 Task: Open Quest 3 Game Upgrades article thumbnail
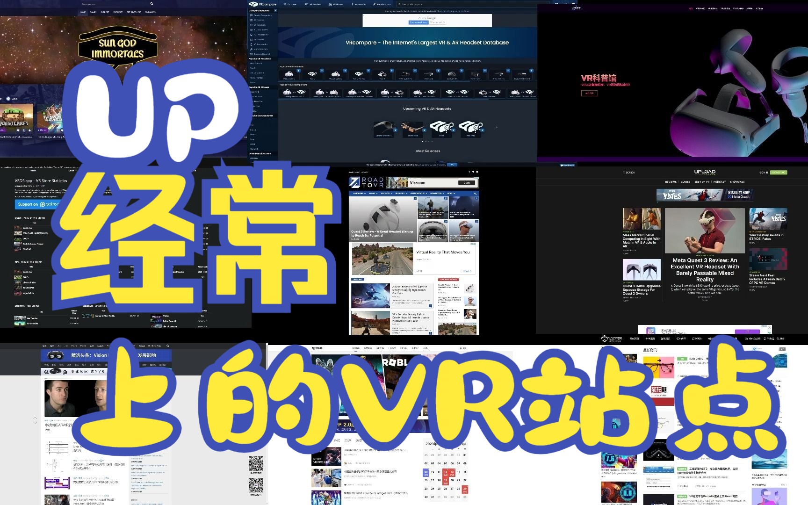point(642,270)
